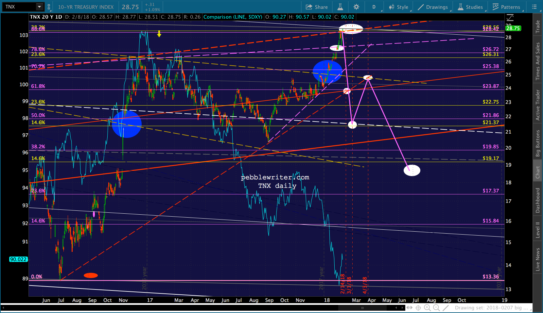The height and width of the screenshot is (313, 543).
Task: Click the Comparison (LINE, $DXY) label
Action: (233, 17)
